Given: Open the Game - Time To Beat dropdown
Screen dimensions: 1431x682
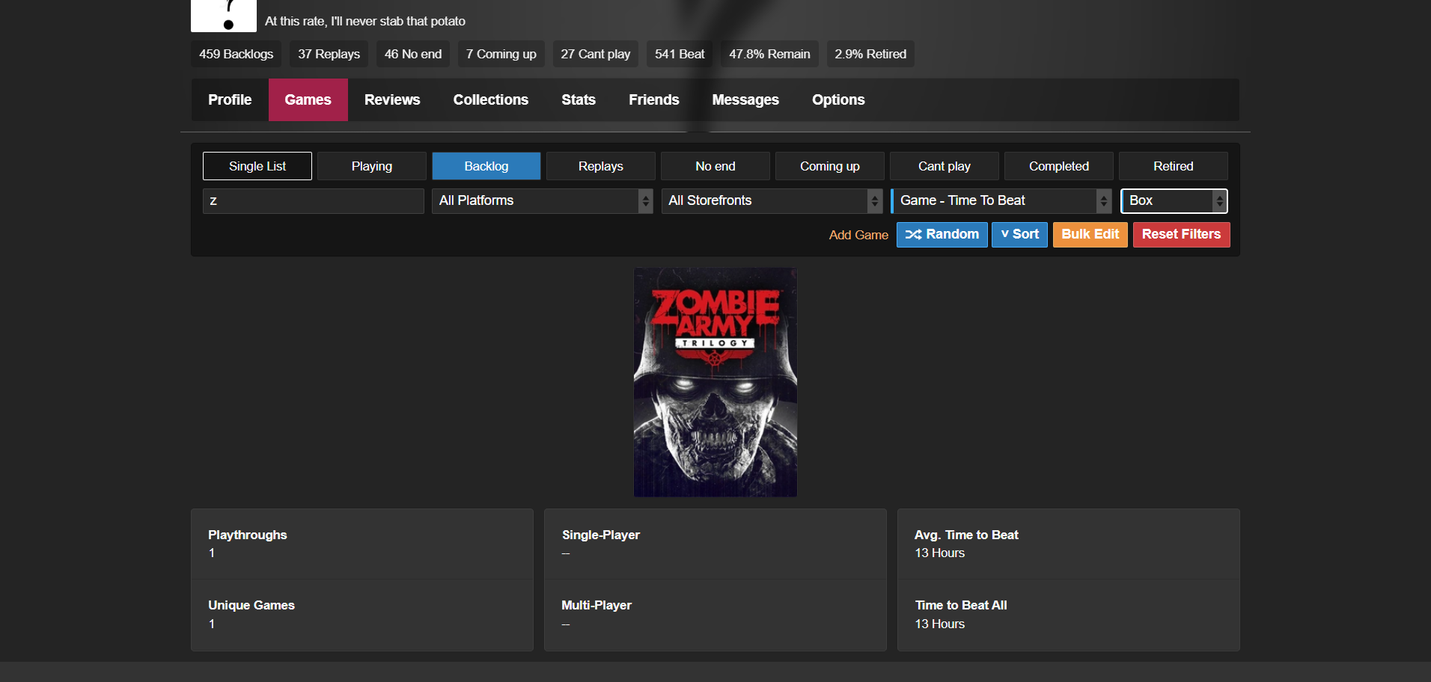Looking at the screenshot, I should [x=1001, y=200].
